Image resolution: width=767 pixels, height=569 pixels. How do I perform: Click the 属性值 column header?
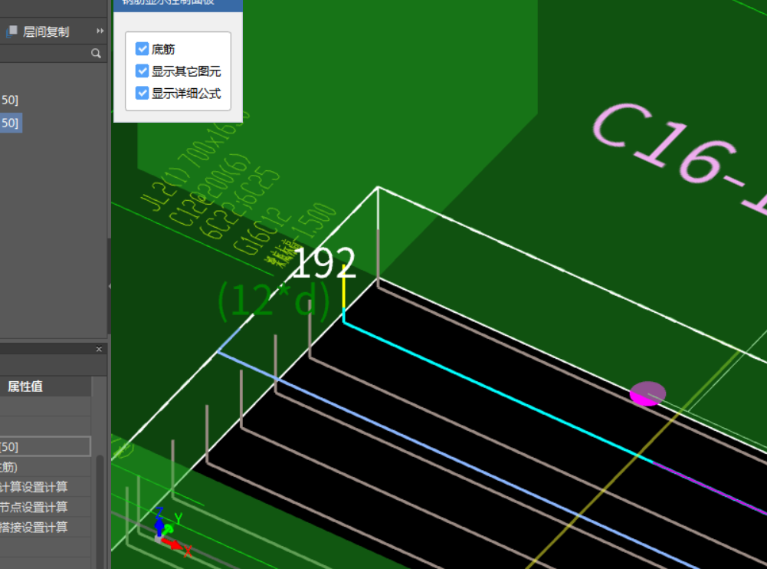coord(25,386)
